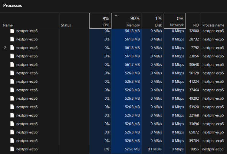Click file icon of process PID 32080
This screenshot has width=227, height=154.
click(x=12, y=31)
